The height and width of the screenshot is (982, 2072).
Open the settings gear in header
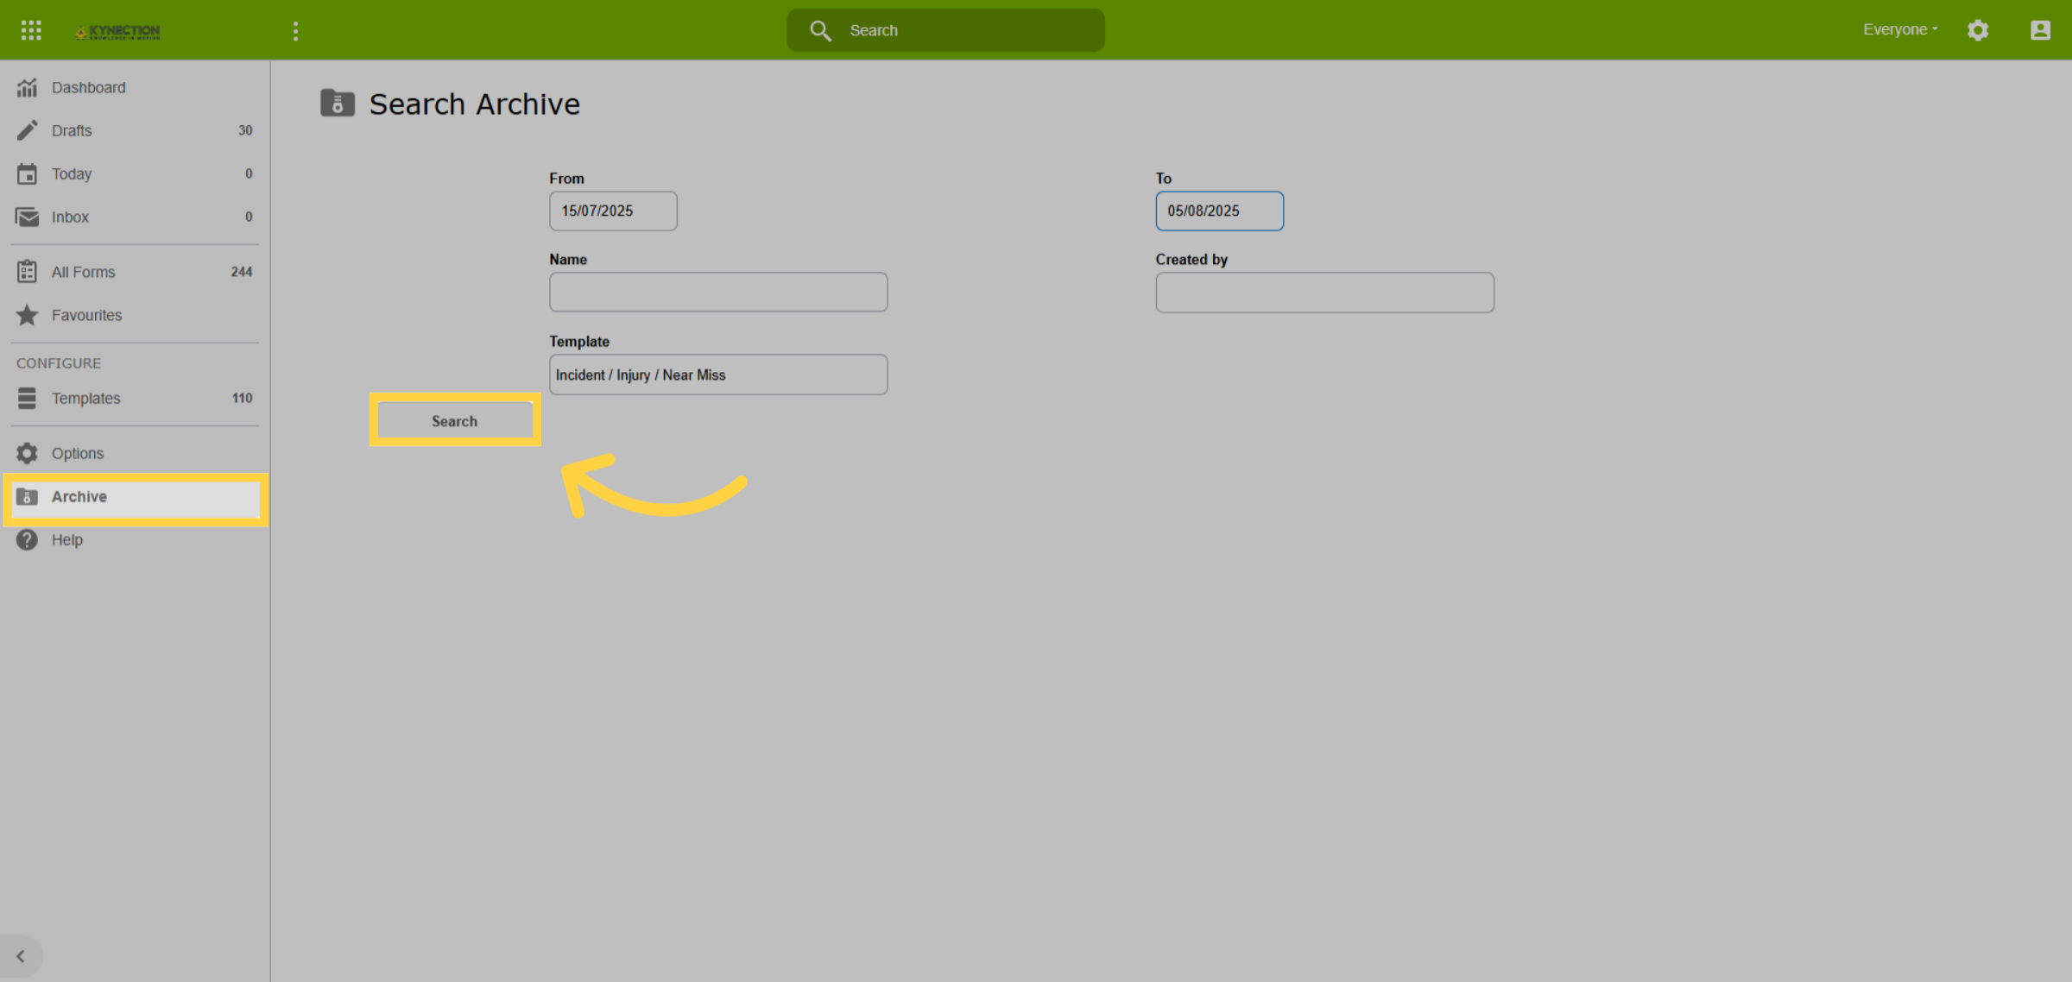click(x=1978, y=30)
